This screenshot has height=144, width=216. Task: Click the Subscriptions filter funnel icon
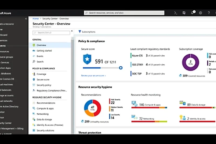(x=80, y=32)
